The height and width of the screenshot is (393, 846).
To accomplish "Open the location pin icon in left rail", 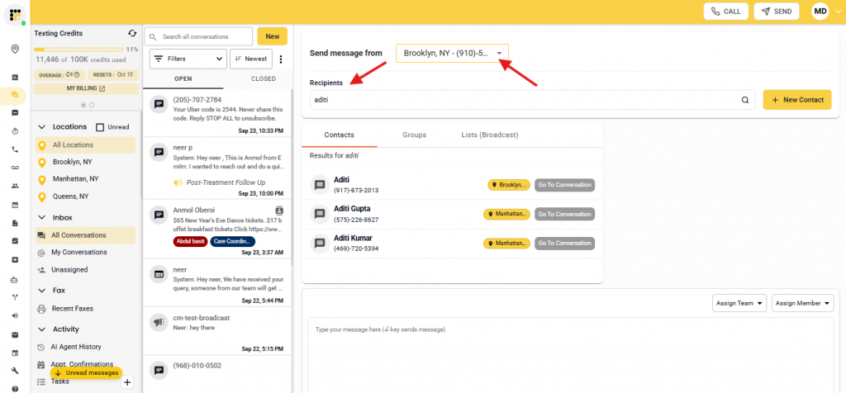I will (15, 50).
